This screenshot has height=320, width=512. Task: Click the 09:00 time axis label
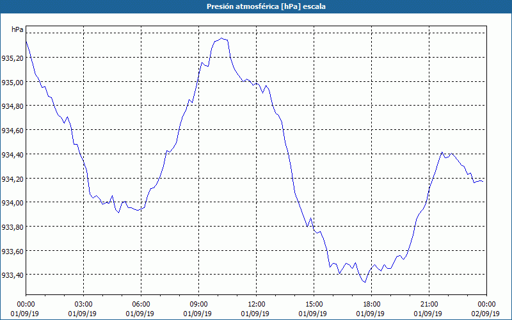coord(199,305)
